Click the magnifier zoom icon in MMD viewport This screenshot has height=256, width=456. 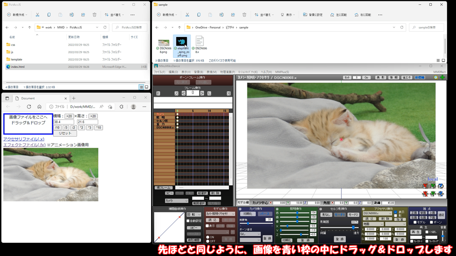tap(436, 77)
